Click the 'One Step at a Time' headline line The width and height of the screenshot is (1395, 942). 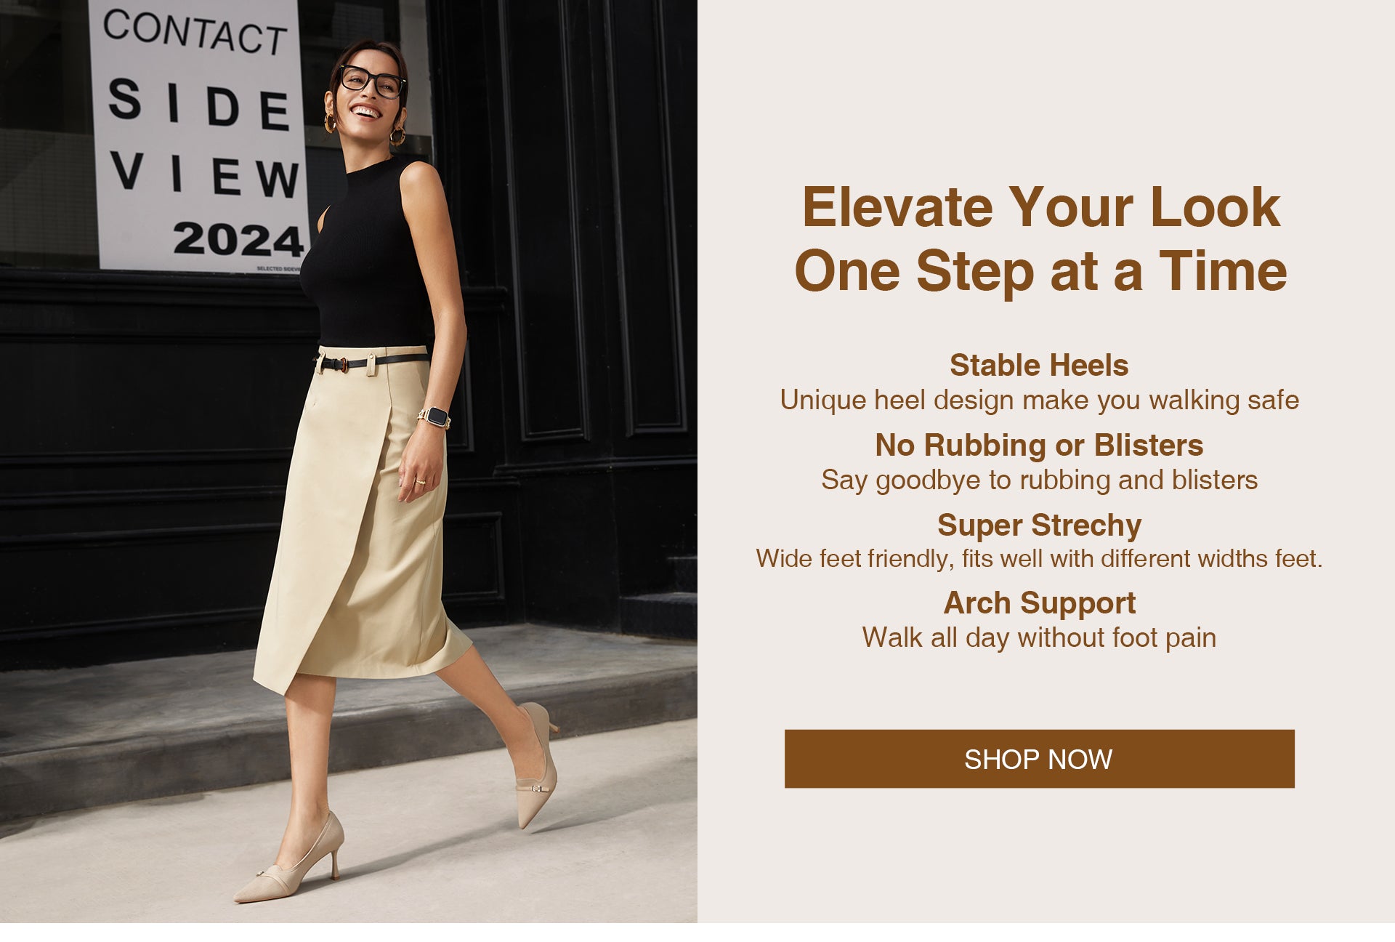[x=1040, y=272]
